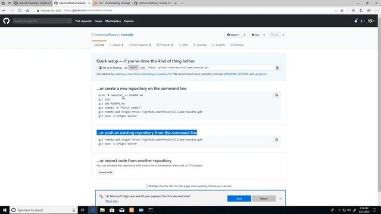Select the repository Issues tab
The image size is (381, 214).
click(117, 45)
